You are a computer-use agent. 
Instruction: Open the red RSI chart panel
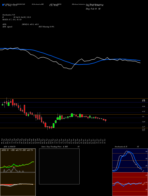pos(130,184)
